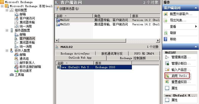Click the 统一消息 icon under 服务器配置
The height and width of the screenshot is (104, 199).
[x=16, y=46]
